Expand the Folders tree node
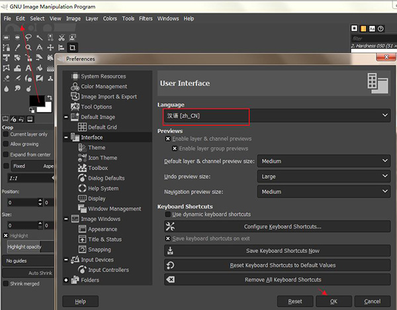The height and width of the screenshot is (310, 397). pos(66,280)
